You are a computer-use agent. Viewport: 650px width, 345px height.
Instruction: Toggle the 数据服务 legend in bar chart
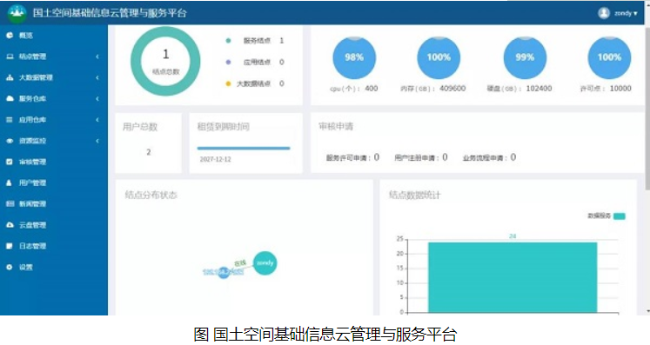[620, 216]
